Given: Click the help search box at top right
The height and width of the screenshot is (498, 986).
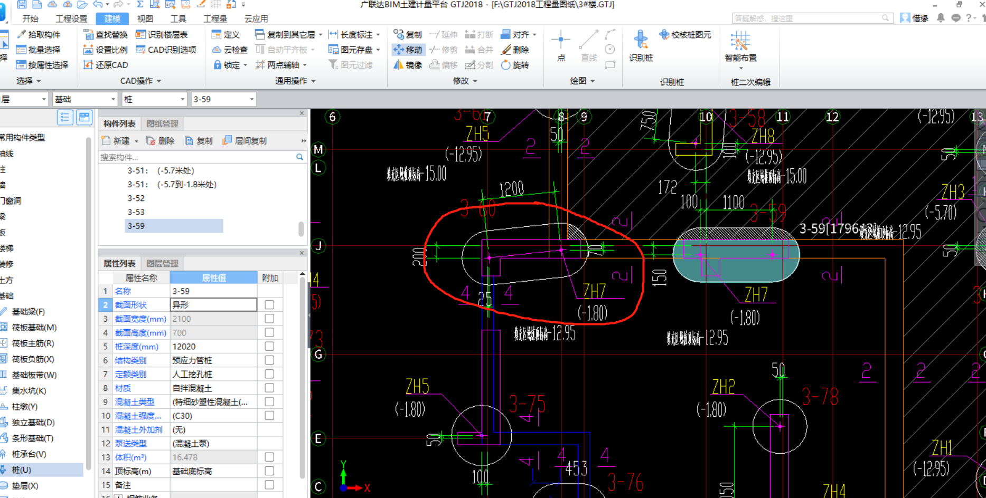Looking at the screenshot, I should tap(812, 18).
